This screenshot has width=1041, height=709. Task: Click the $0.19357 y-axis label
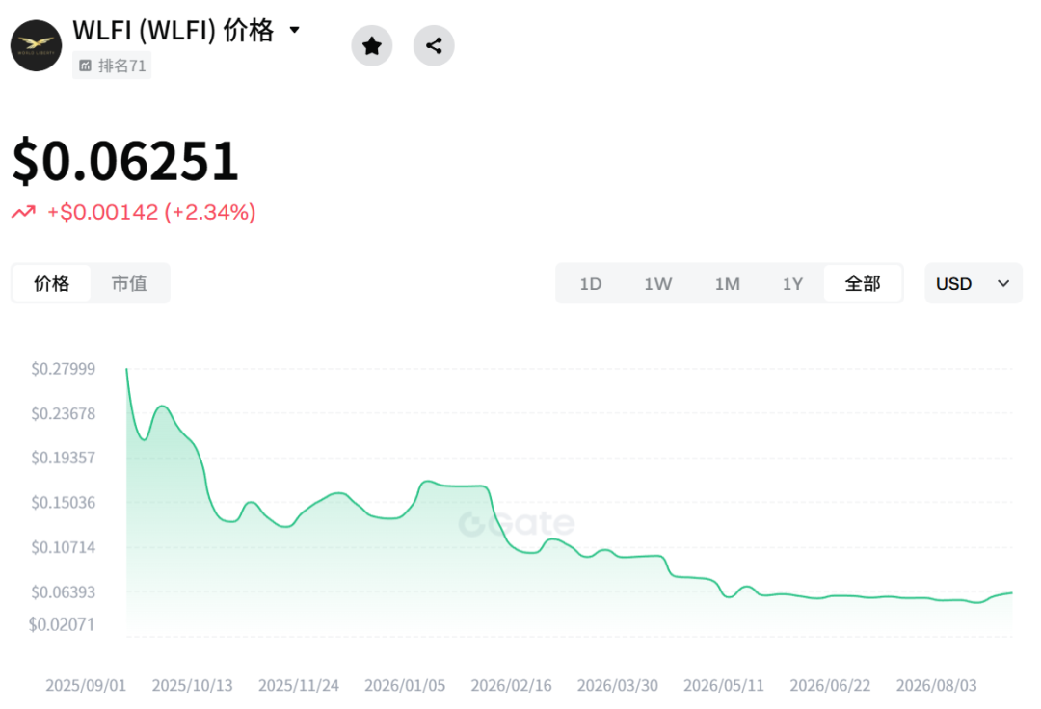(63, 458)
